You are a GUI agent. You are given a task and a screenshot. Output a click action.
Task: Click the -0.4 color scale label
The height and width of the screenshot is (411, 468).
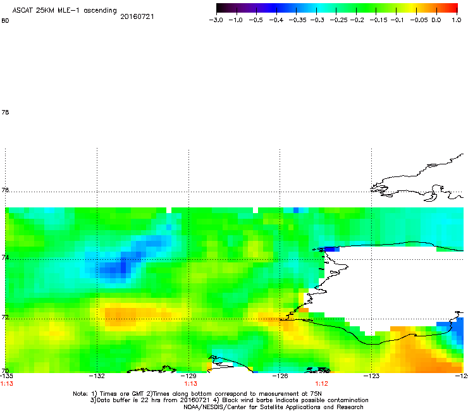pos(276,20)
